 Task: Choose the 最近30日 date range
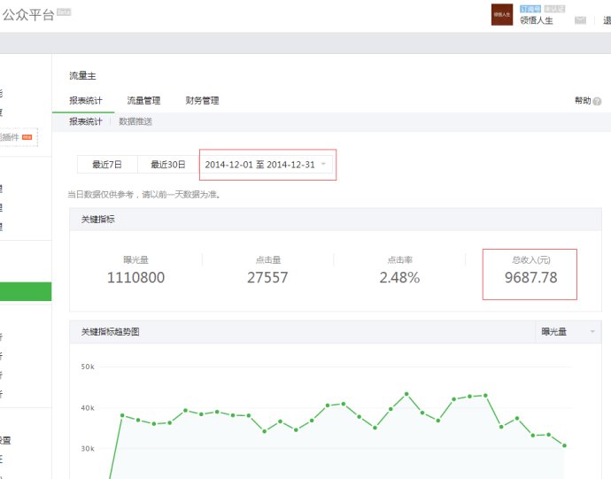pyautogui.click(x=168, y=165)
